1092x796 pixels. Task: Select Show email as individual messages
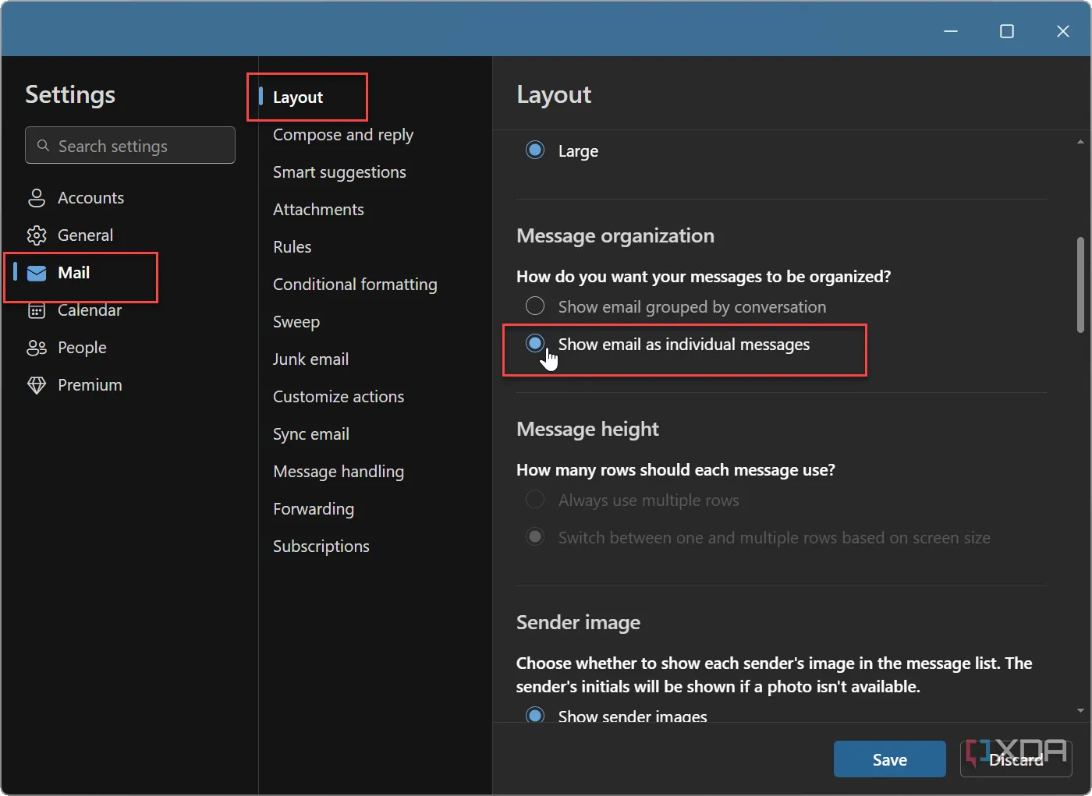tap(535, 344)
